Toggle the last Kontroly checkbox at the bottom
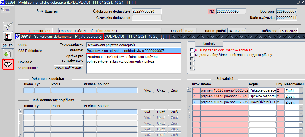The height and width of the screenshot is (137, 305). point(192,68)
